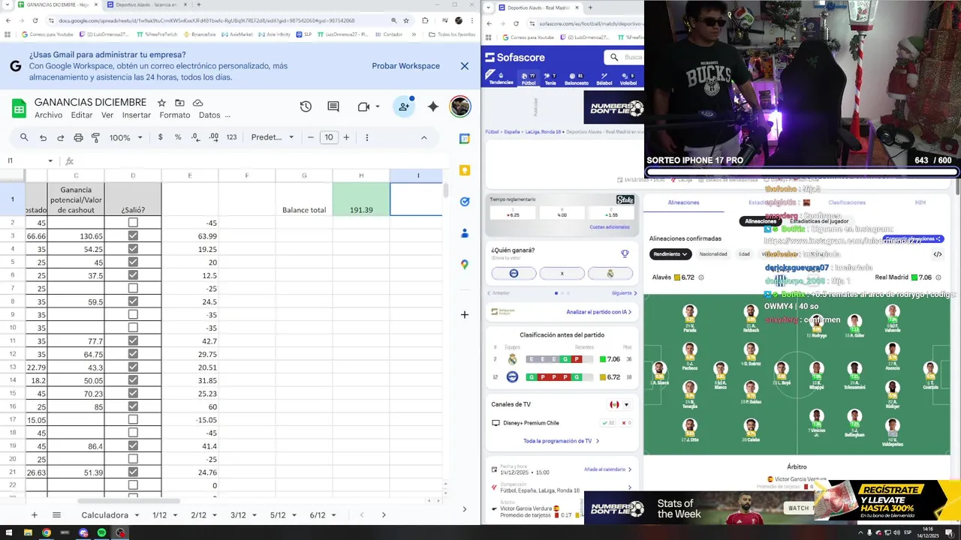
Task: Click the Print icon in Sheets toolbar
Action: pos(78,137)
